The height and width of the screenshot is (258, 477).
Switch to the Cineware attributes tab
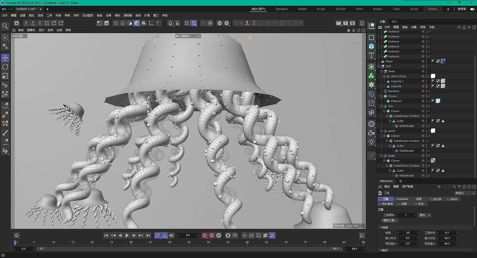402,199
